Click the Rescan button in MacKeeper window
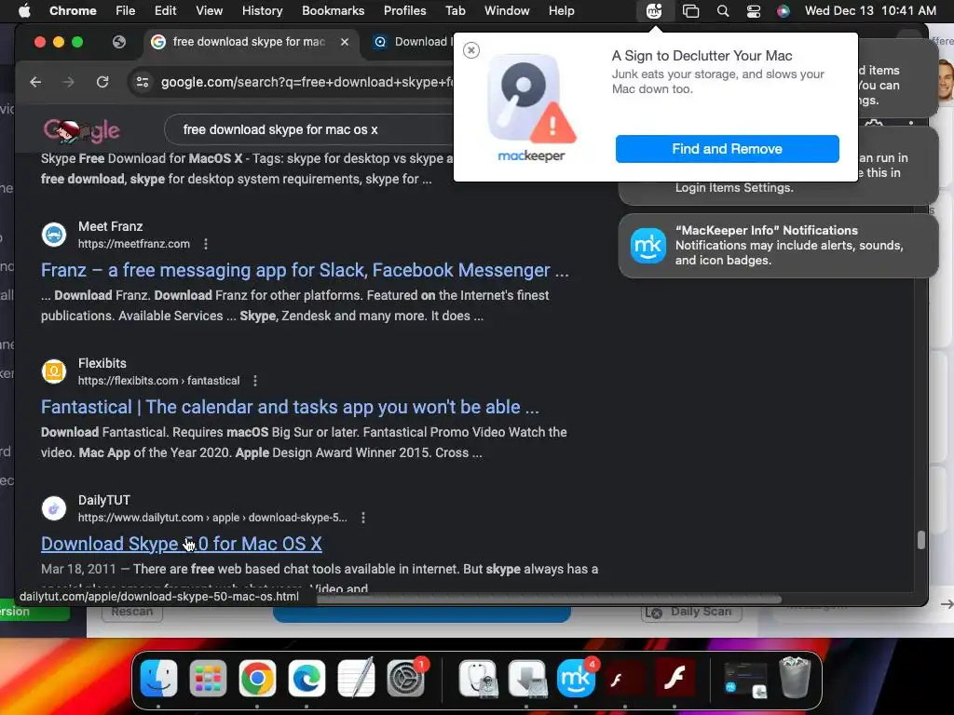Viewport: 954px width, 715px height. coord(132,613)
